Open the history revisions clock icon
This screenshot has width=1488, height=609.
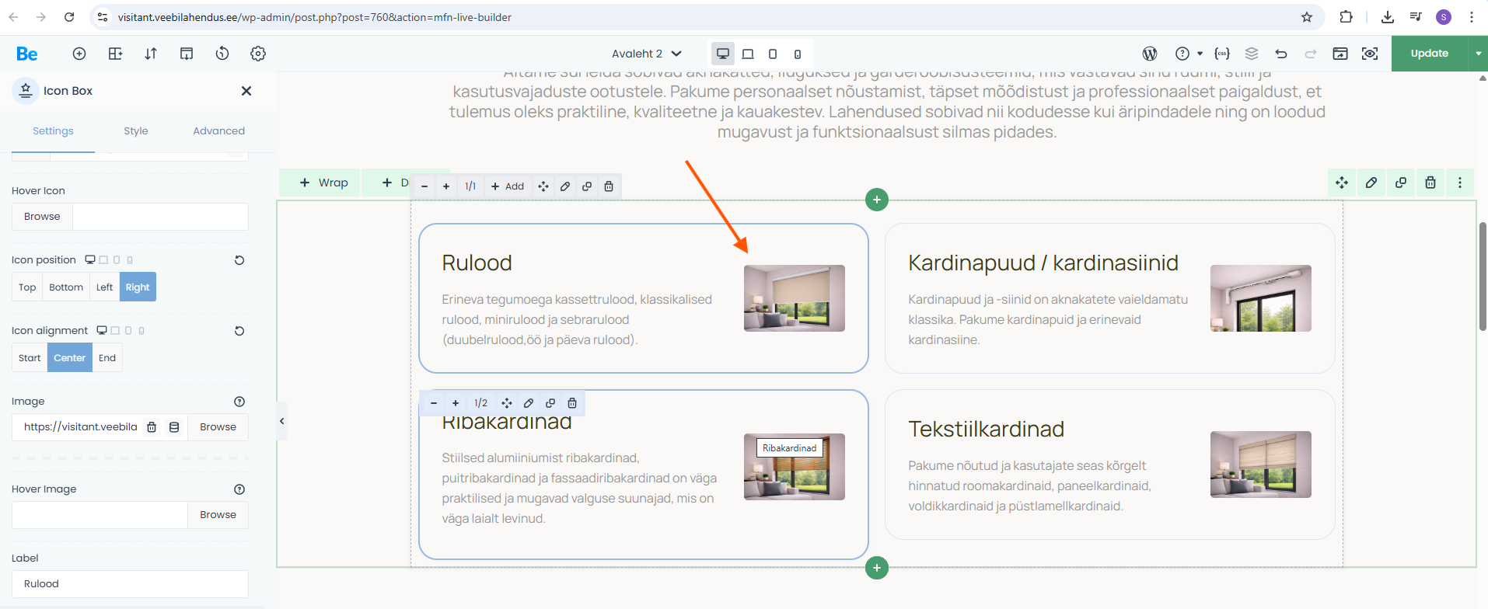[222, 54]
